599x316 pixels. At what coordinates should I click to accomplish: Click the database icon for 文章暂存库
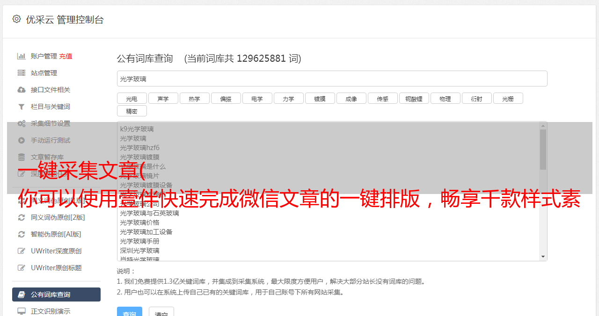coord(22,157)
